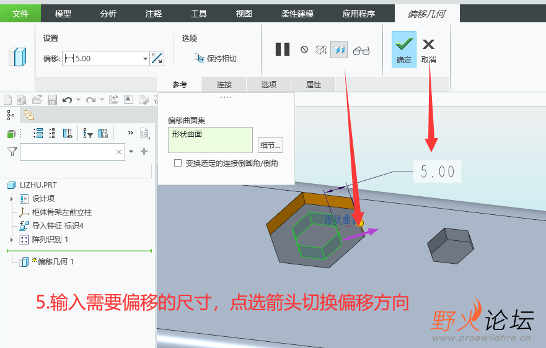This screenshot has height=348, width=546.
Task: Open the tree settings list icon
Action: 144,133
